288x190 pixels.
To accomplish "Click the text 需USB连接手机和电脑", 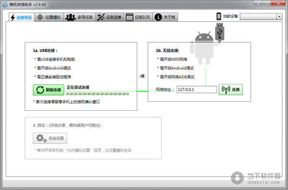I will (x=56, y=59).
